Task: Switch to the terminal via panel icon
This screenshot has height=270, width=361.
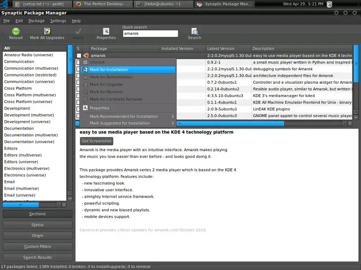Action: pos(139,4)
